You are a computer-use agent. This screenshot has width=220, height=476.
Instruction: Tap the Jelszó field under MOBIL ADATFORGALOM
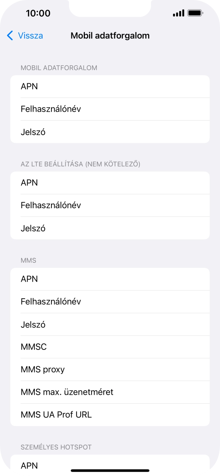pyautogui.click(x=110, y=132)
